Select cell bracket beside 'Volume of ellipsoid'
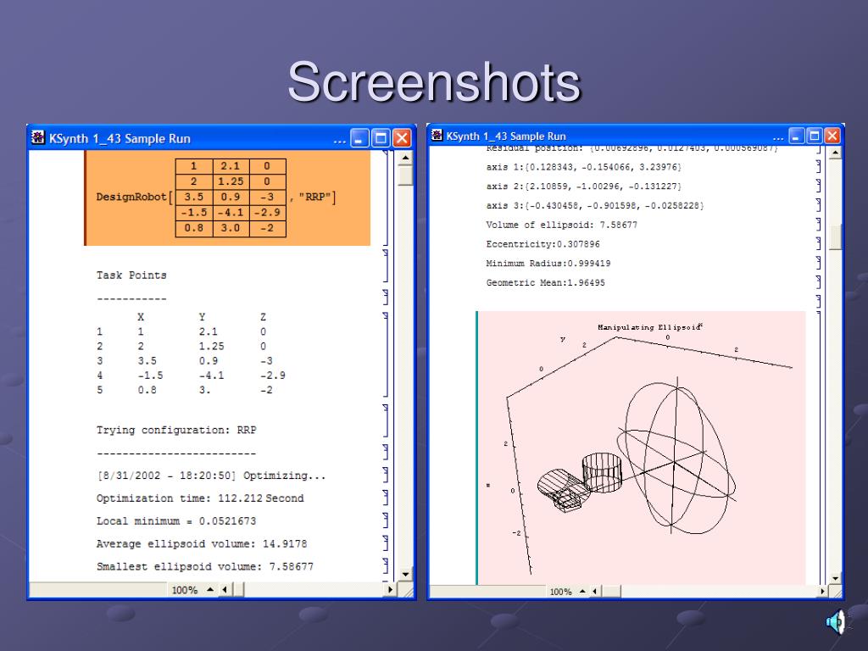Viewport: 868px width, 651px height. click(x=819, y=224)
